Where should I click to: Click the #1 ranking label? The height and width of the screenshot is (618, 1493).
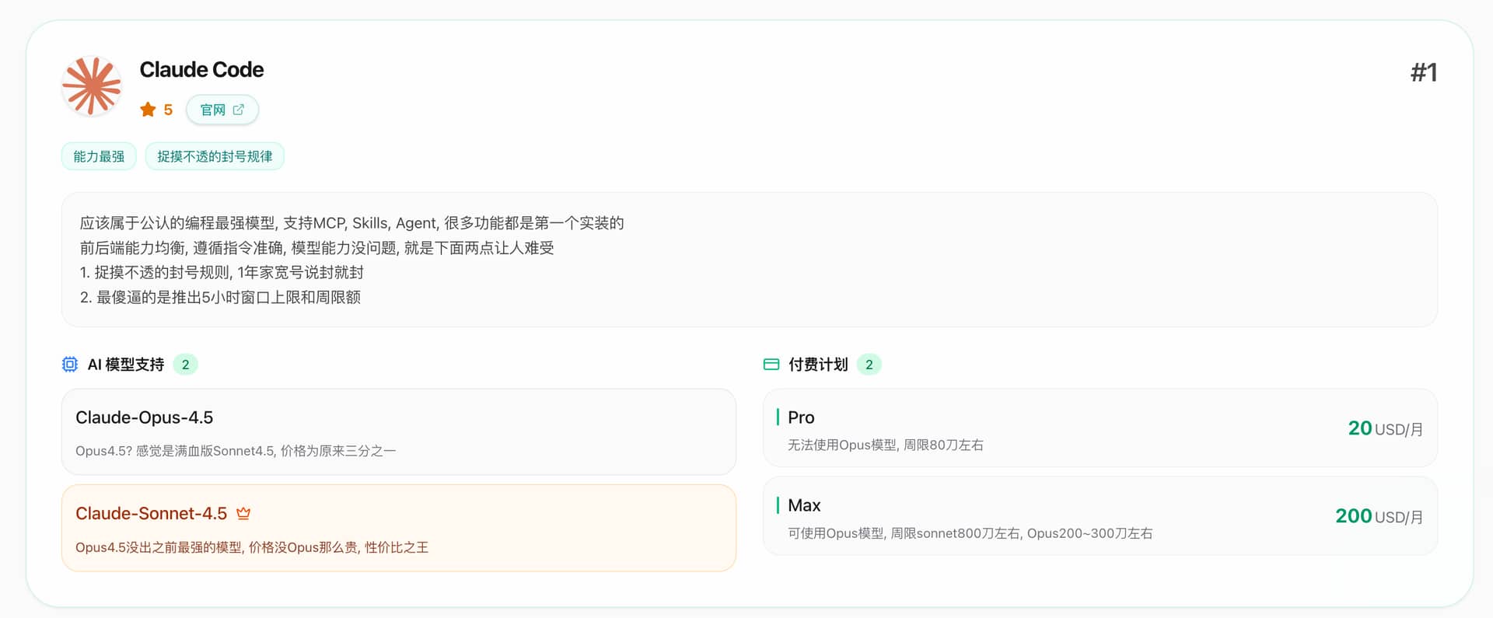click(x=1423, y=72)
